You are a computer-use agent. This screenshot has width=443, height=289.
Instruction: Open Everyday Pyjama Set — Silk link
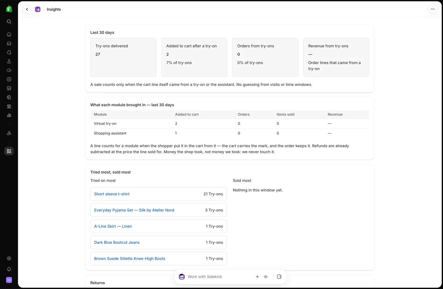tap(134, 210)
